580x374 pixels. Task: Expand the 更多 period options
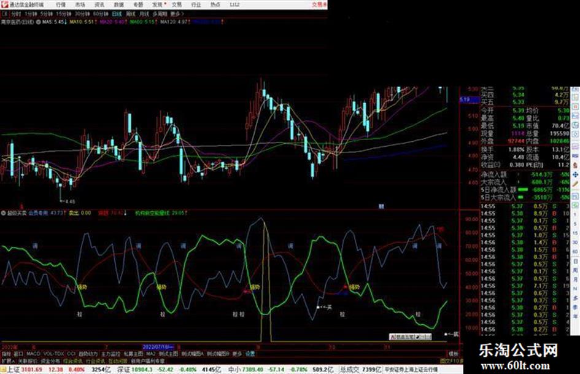click(x=177, y=14)
